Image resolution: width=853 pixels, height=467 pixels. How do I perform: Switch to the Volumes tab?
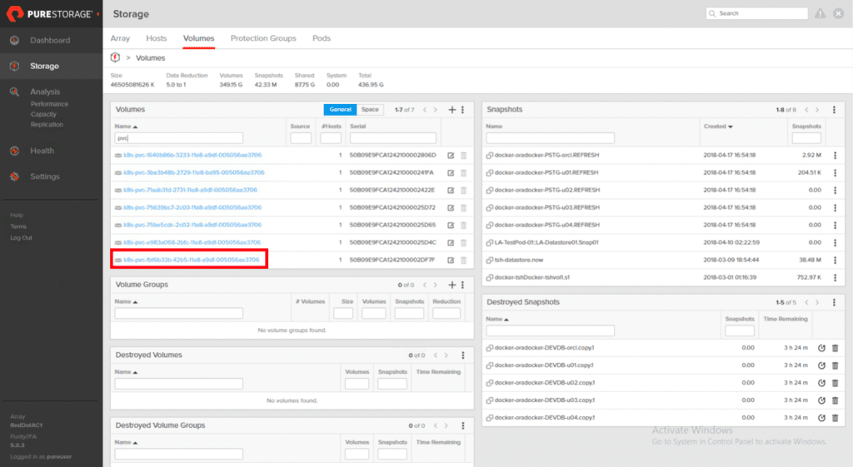tap(198, 38)
